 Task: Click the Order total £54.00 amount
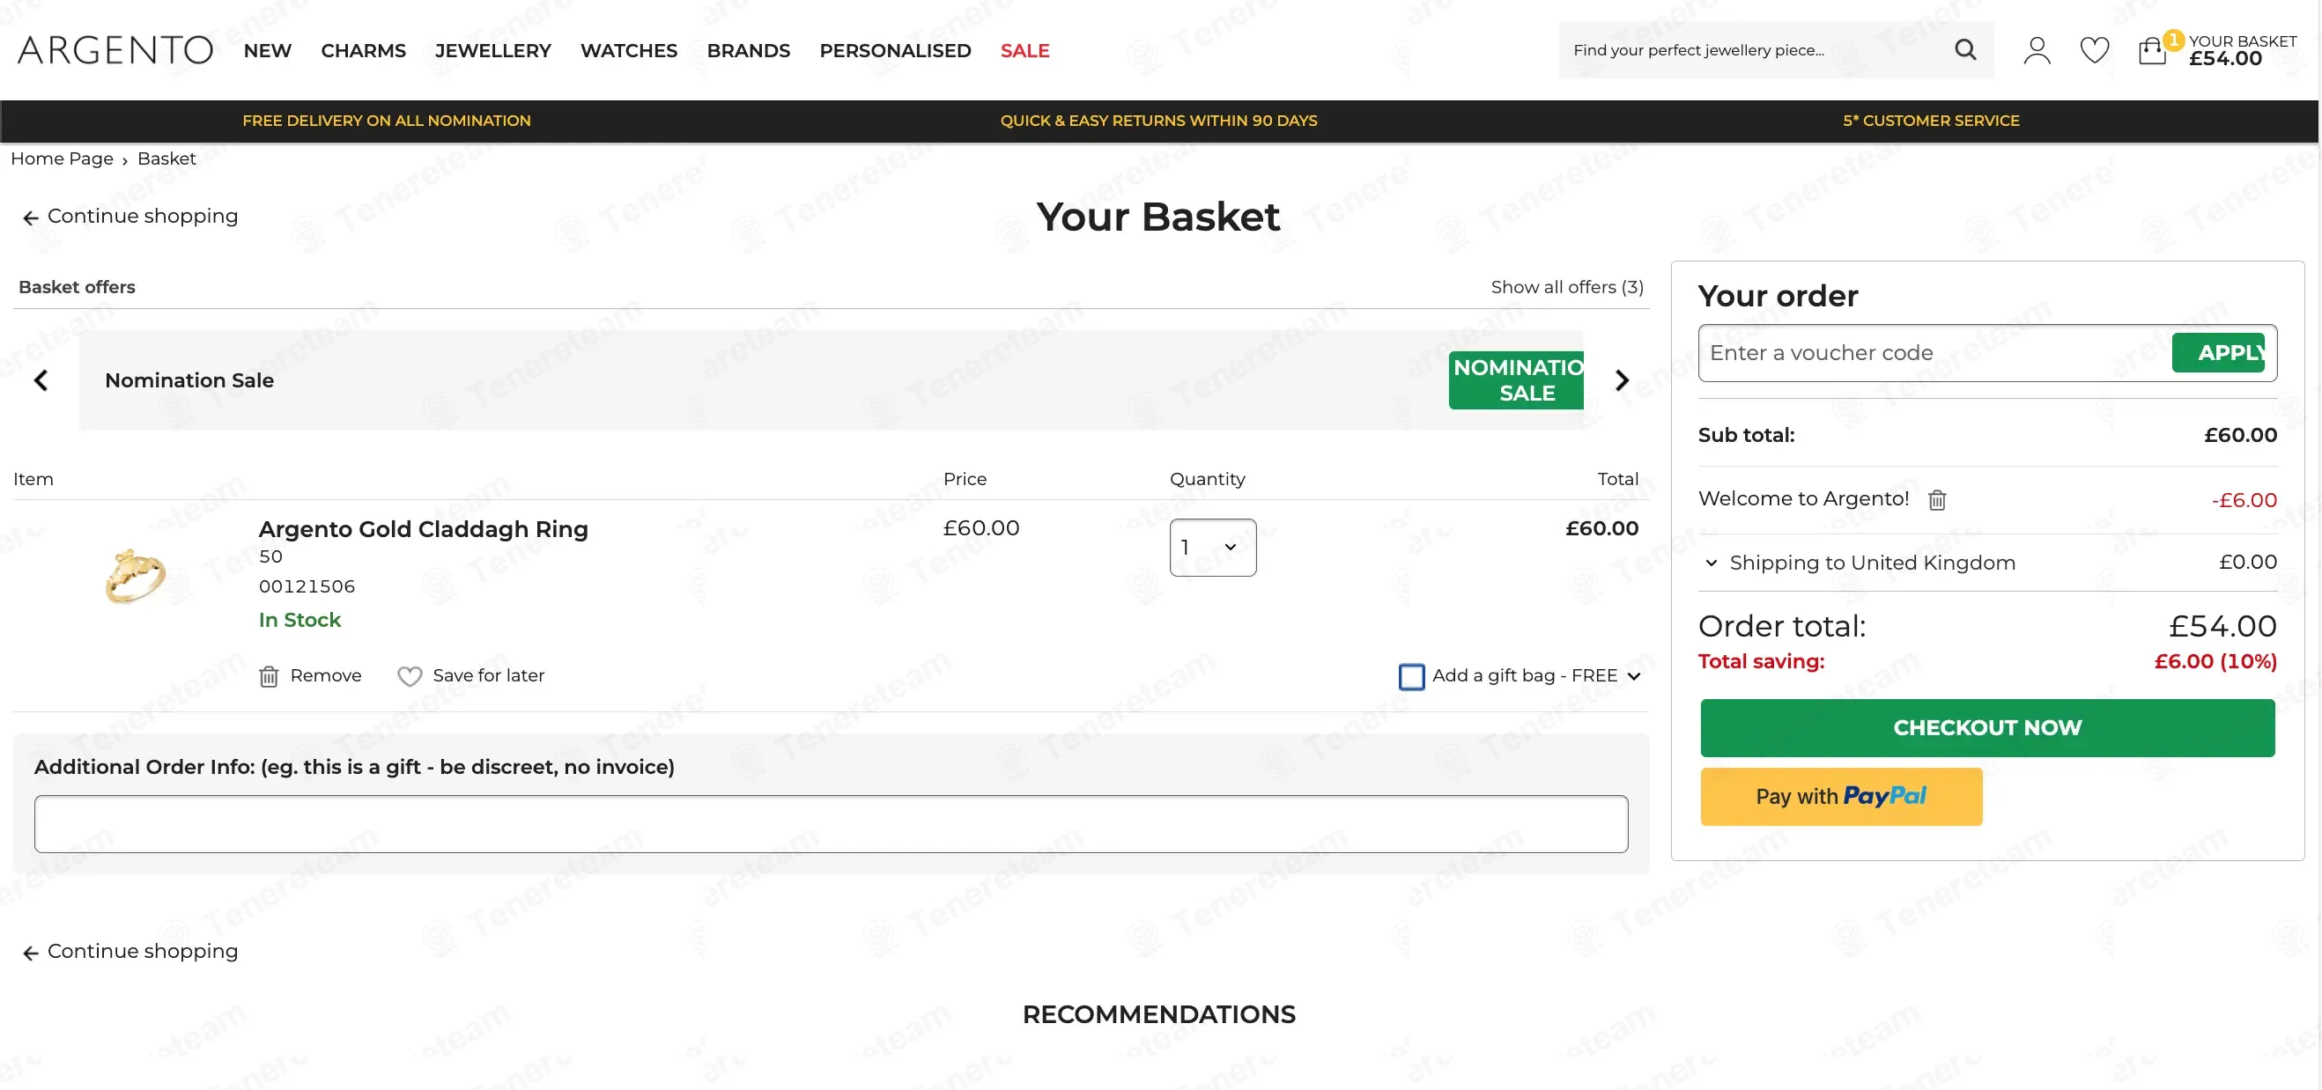2222,626
